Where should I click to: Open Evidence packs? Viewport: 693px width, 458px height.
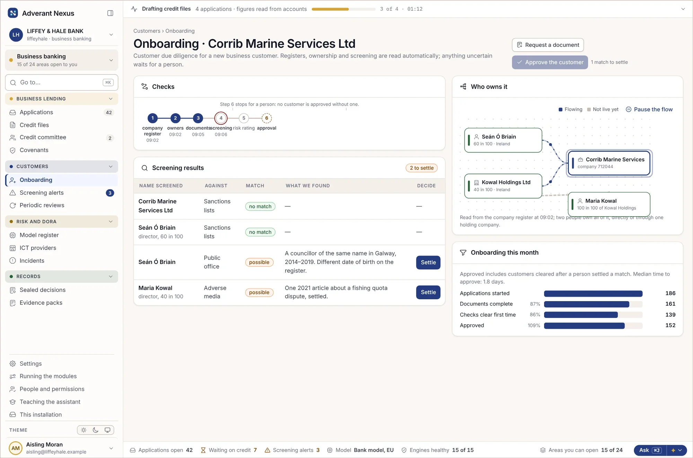(x=62, y=303)
